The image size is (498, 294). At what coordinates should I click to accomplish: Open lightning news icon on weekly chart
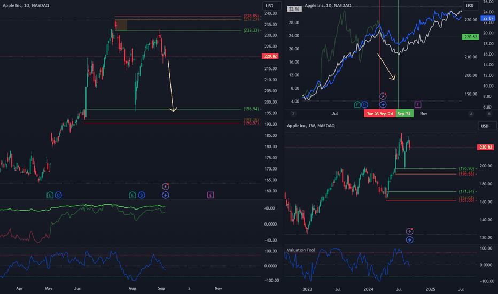click(410, 231)
